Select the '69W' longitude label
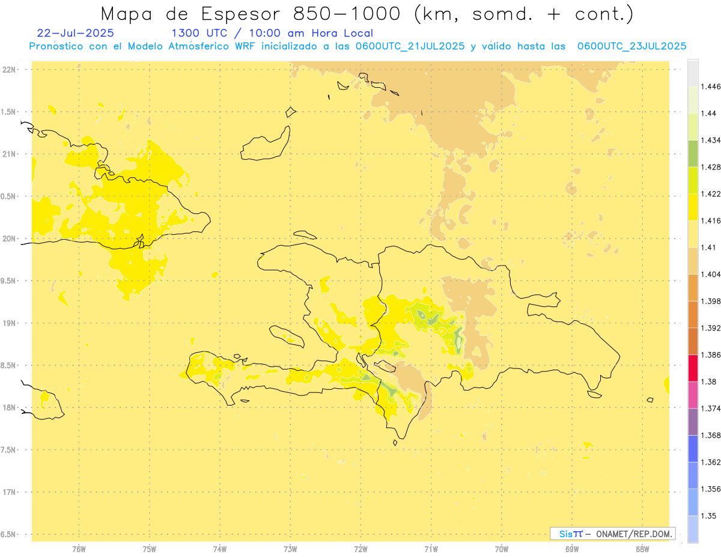This screenshot has height=557, width=721. 572,549
